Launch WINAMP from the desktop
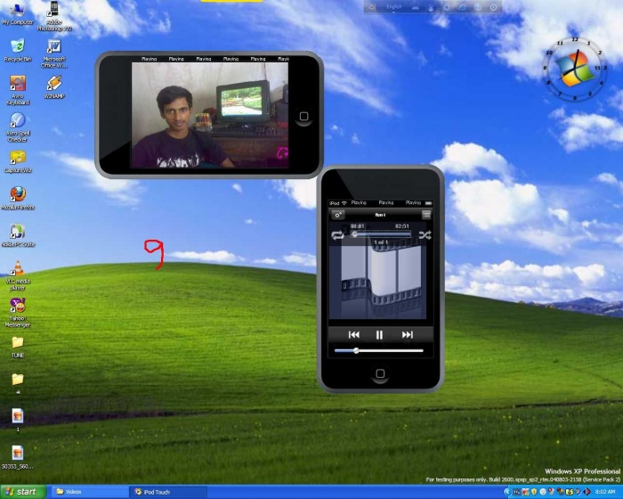 [54, 87]
